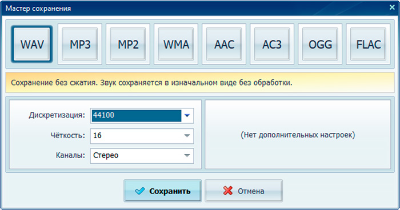The width and height of the screenshot is (400, 210).
Task: Select AAC audio format
Action: click(x=224, y=45)
